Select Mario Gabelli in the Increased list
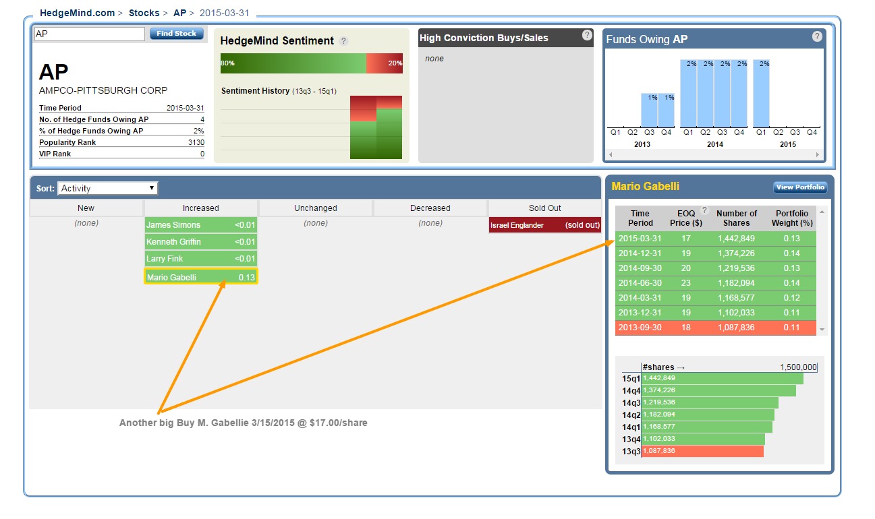The width and height of the screenshot is (875, 519). (x=201, y=276)
